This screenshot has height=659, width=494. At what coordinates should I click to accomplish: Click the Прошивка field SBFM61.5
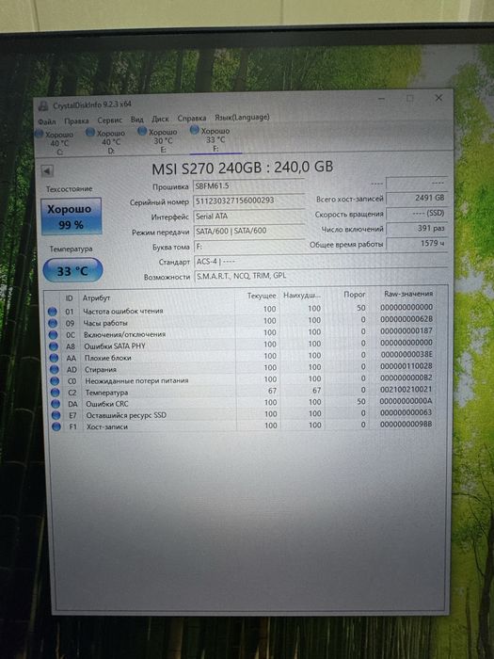pos(249,185)
